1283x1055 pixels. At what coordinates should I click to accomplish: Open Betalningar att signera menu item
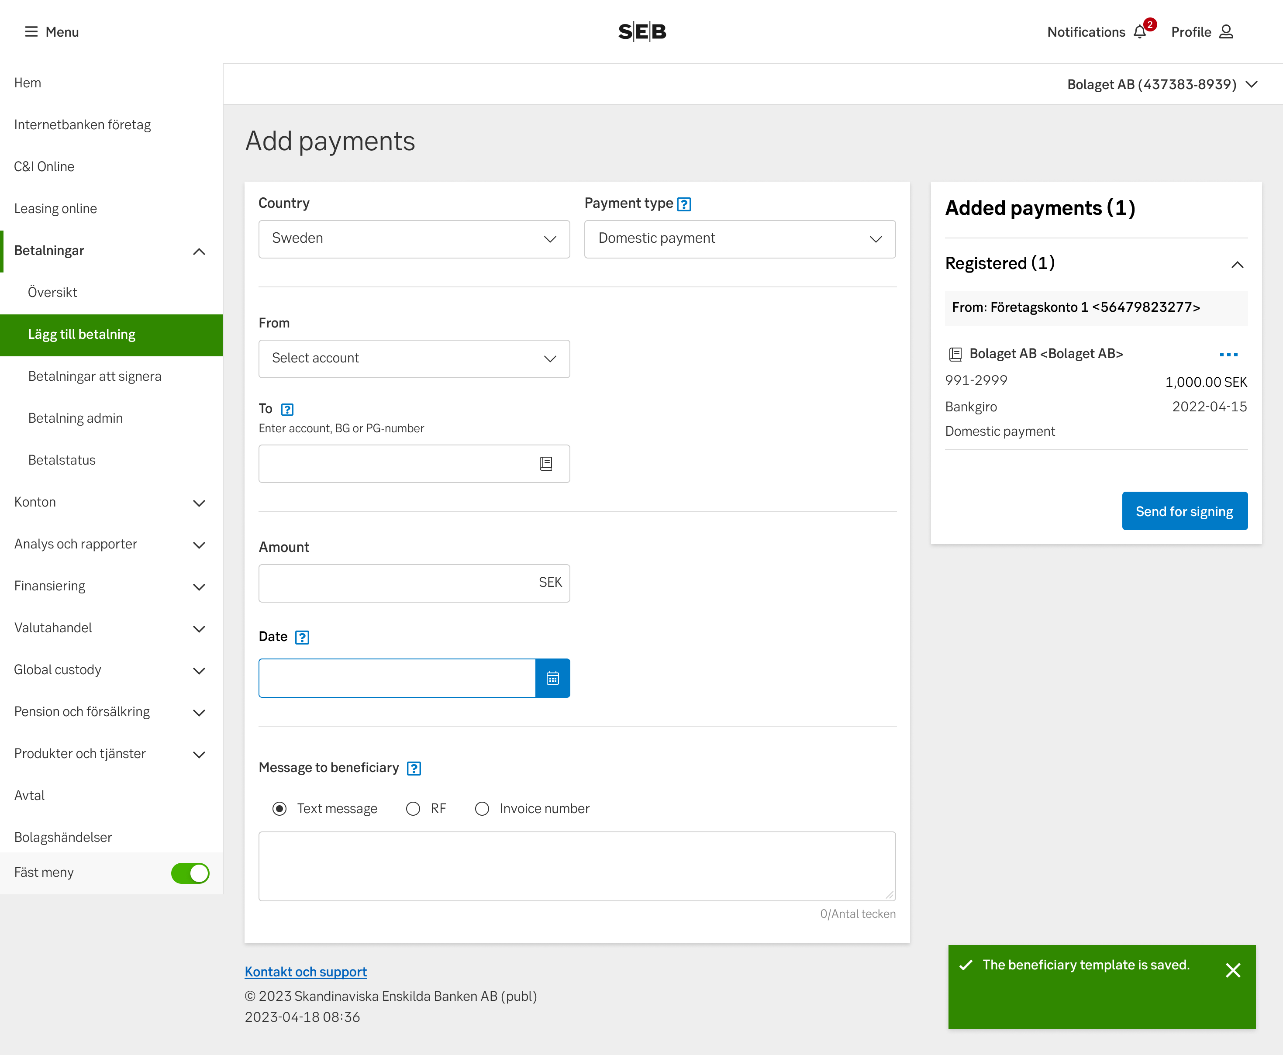click(95, 376)
